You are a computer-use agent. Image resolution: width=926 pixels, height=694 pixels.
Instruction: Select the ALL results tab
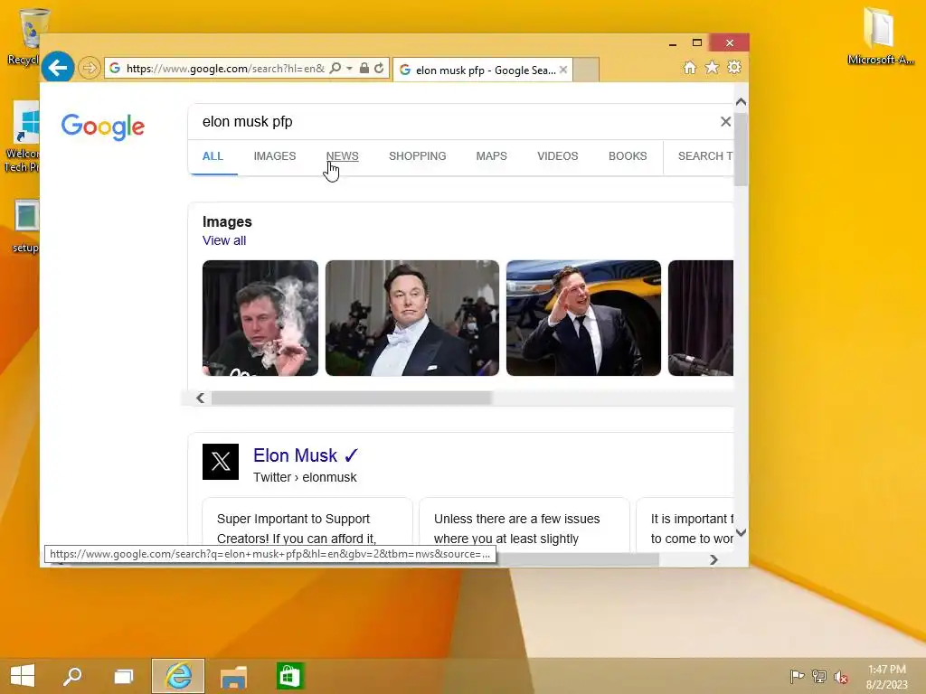point(213,156)
